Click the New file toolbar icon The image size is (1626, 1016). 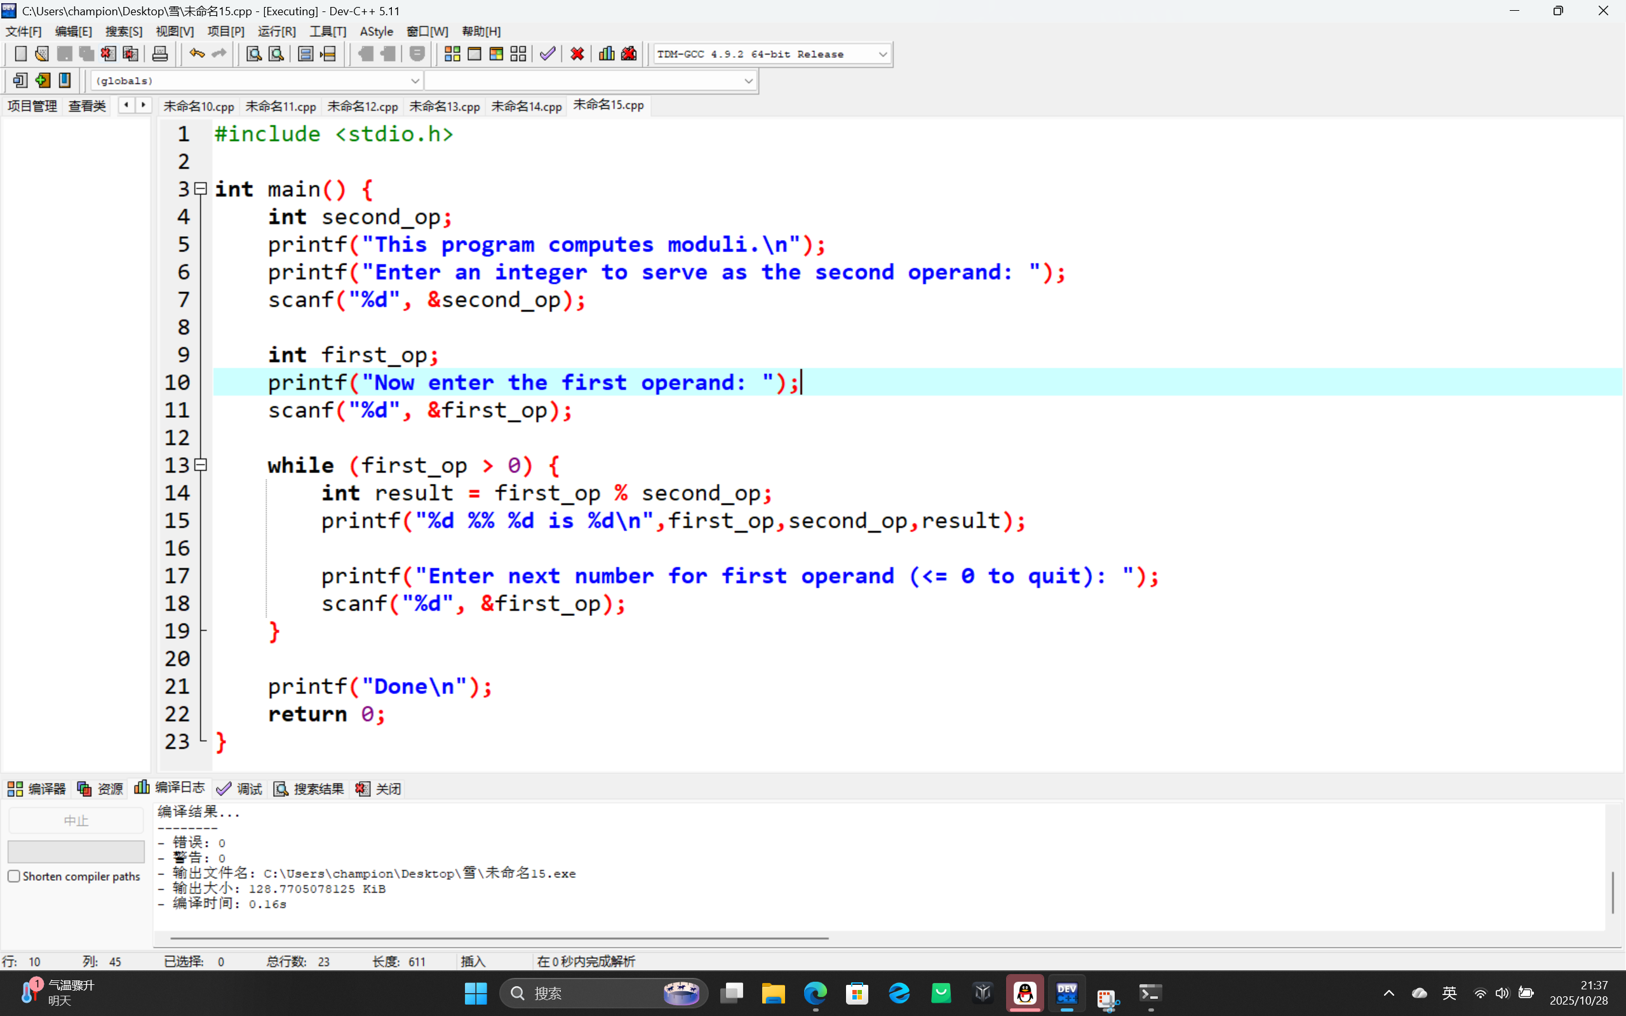click(x=20, y=54)
